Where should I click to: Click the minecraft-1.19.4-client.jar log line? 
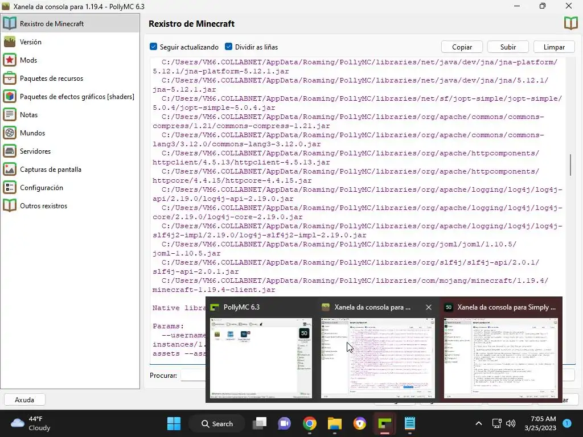pos(214,290)
